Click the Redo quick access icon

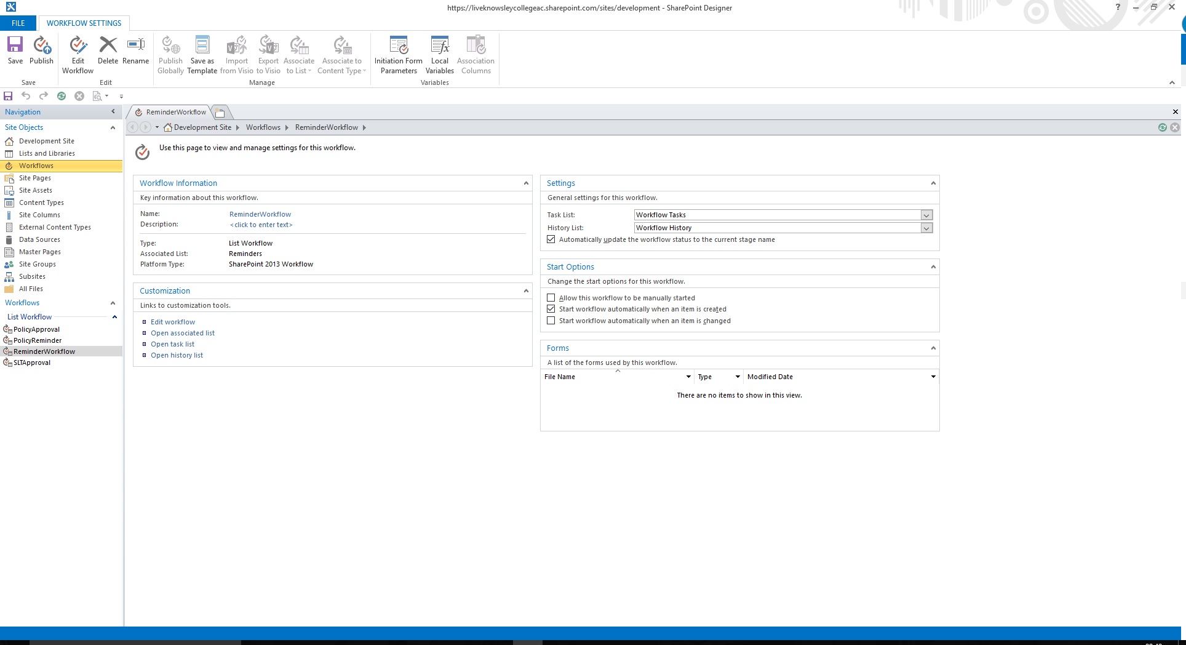tap(44, 96)
